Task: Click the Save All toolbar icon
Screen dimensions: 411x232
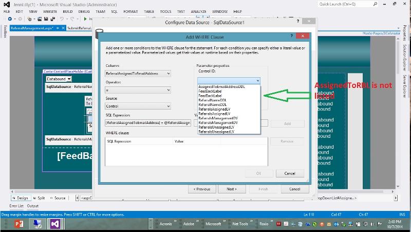Action: coord(53,19)
